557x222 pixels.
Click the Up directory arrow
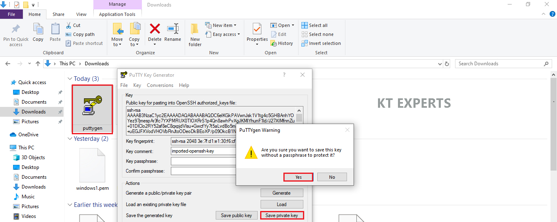click(x=38, y=64)
